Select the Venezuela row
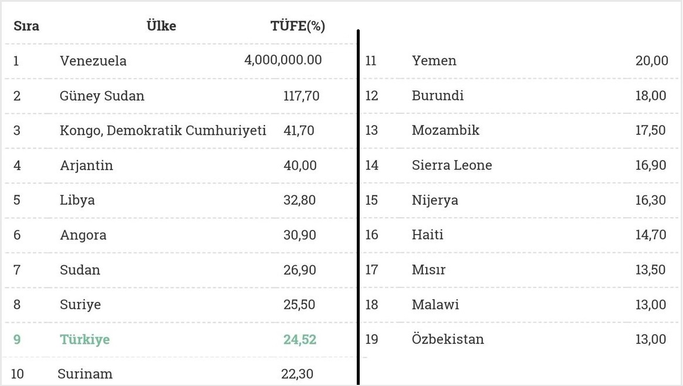The height and width of the screenshot is (386, 683). [180, 61]
